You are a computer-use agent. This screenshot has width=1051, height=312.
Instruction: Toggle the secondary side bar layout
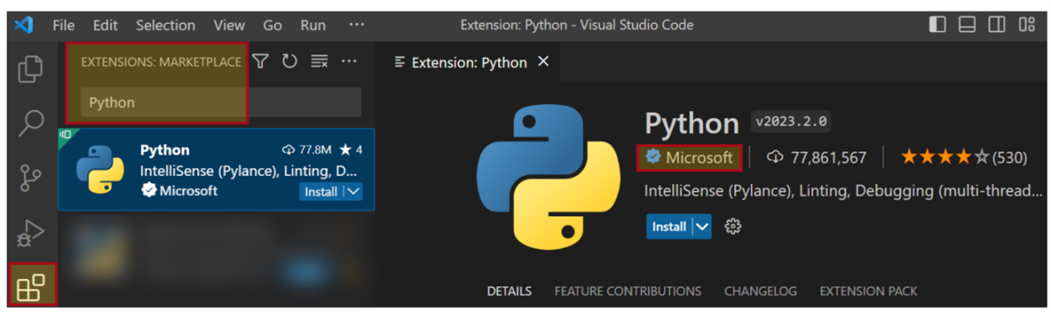pyautogui.click(x=996, y=25)
